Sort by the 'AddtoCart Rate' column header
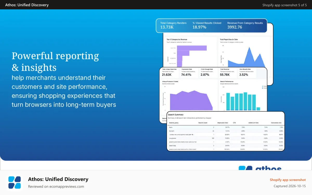Viewport: 312px width, 195px height. [x=253, y=123]
